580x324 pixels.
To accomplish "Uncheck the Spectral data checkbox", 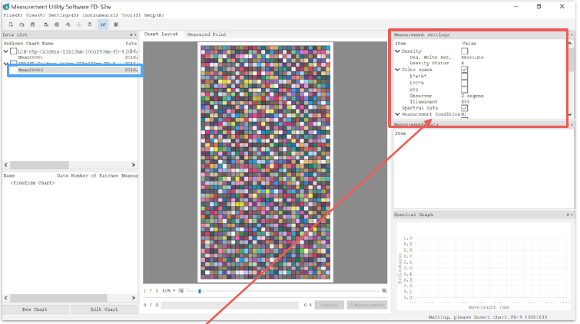I will pyautogui.click(x=464, y=108).
